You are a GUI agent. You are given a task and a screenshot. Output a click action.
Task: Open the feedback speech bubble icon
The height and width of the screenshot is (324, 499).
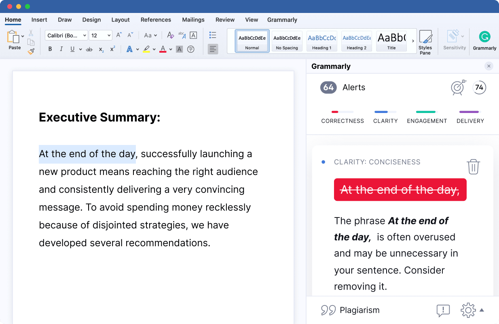tap(443, 311)
